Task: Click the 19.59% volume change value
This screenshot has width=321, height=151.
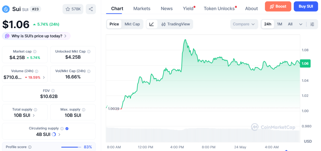Action: 32,77
